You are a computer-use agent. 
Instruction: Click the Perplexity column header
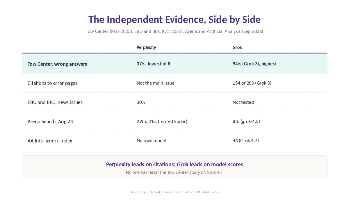146,47
